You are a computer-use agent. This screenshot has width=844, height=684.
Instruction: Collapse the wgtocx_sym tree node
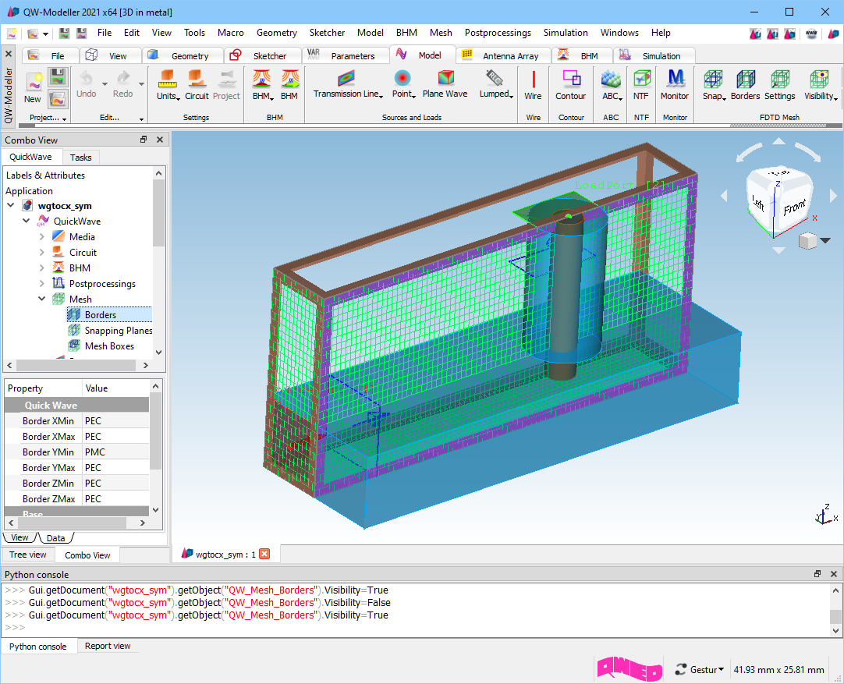(x=11, y=205)
